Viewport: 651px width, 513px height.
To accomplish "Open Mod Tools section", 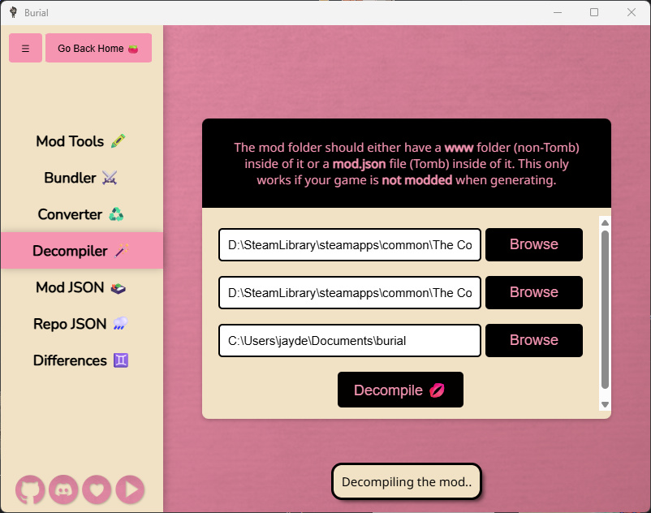I will pyautogui.click(x=81, y=141).
